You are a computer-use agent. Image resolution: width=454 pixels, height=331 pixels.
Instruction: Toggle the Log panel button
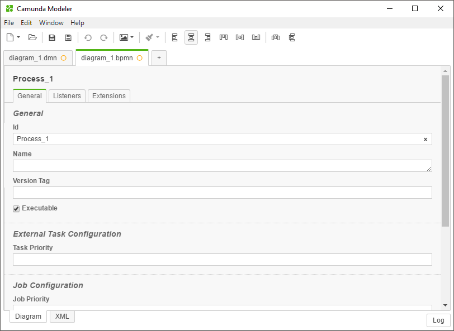click(x=438, y=320)
